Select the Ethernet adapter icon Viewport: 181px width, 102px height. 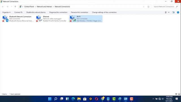[x=39, y=19]
